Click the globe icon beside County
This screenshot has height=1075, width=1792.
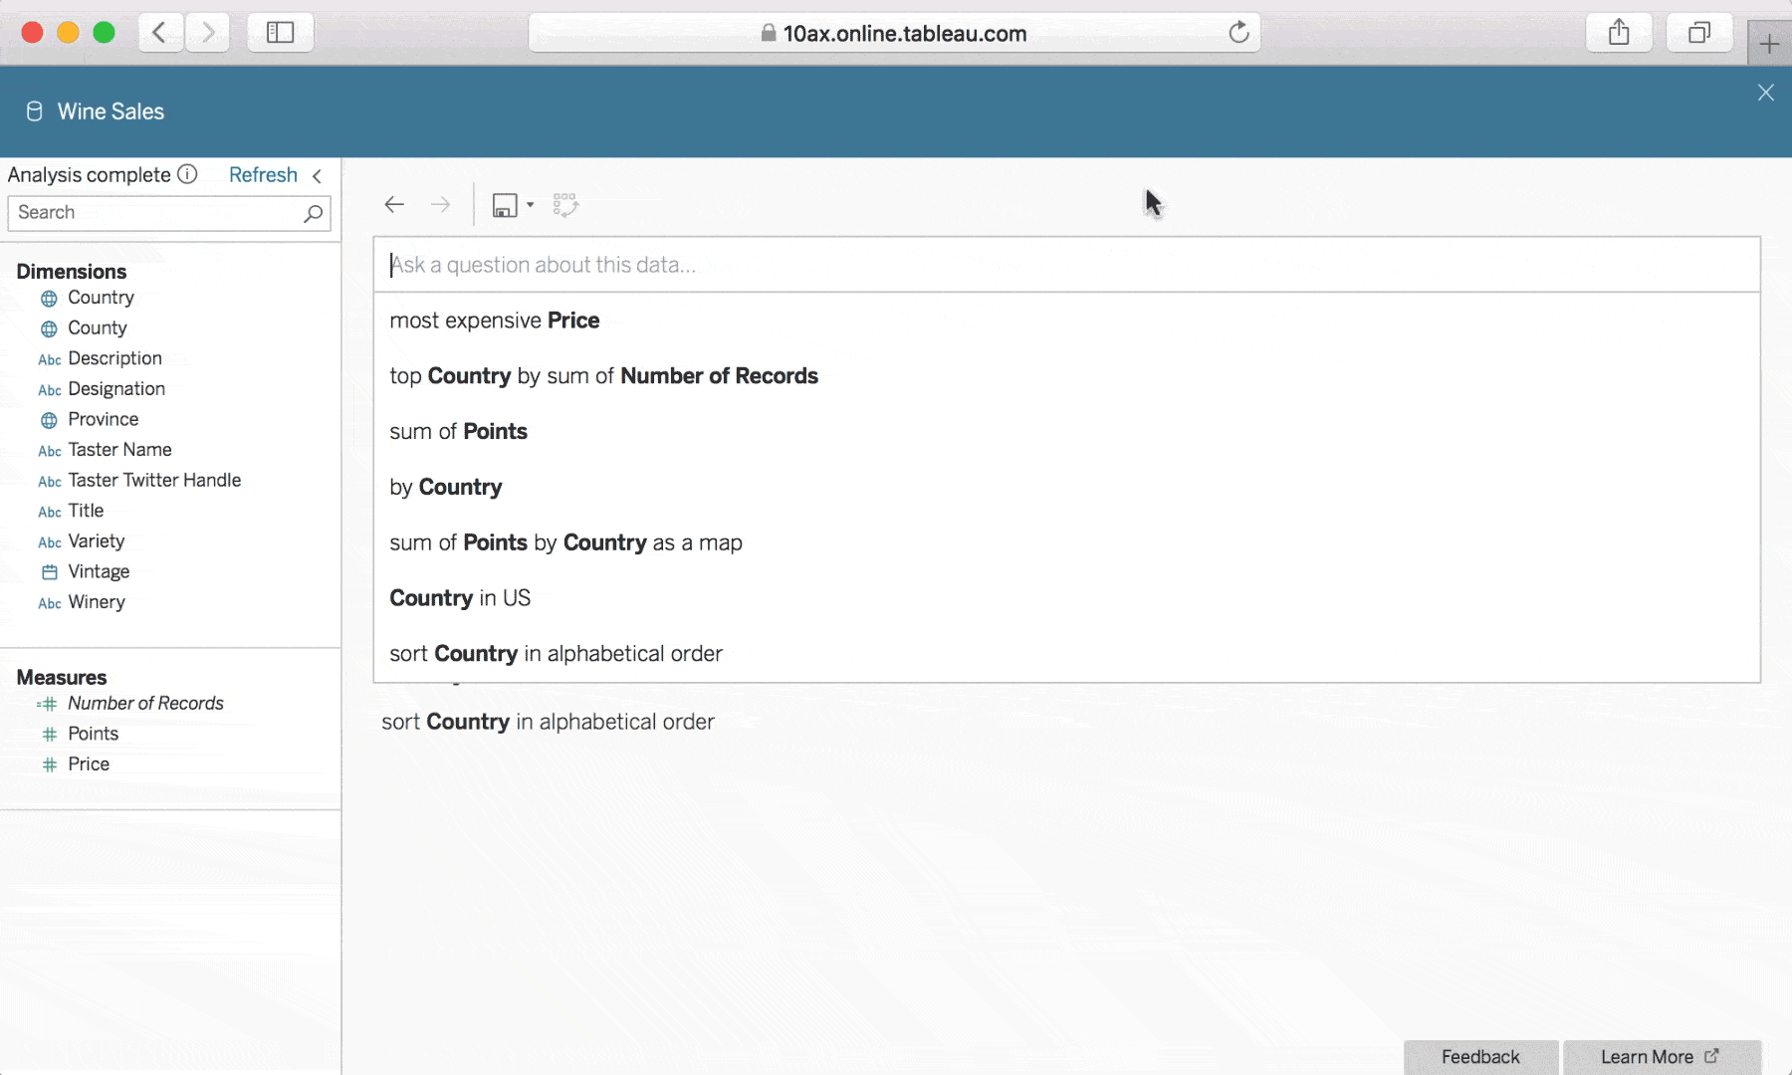(x=49, y=328)
